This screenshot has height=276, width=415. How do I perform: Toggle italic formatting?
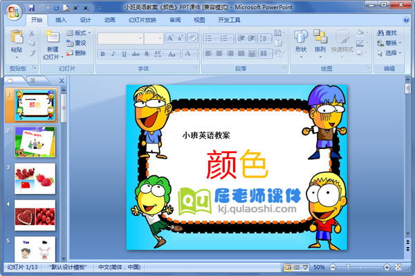[x=113, y=54]
